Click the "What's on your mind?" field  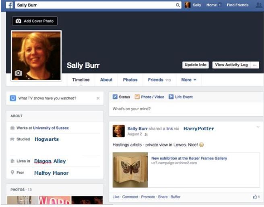(185, 109)
